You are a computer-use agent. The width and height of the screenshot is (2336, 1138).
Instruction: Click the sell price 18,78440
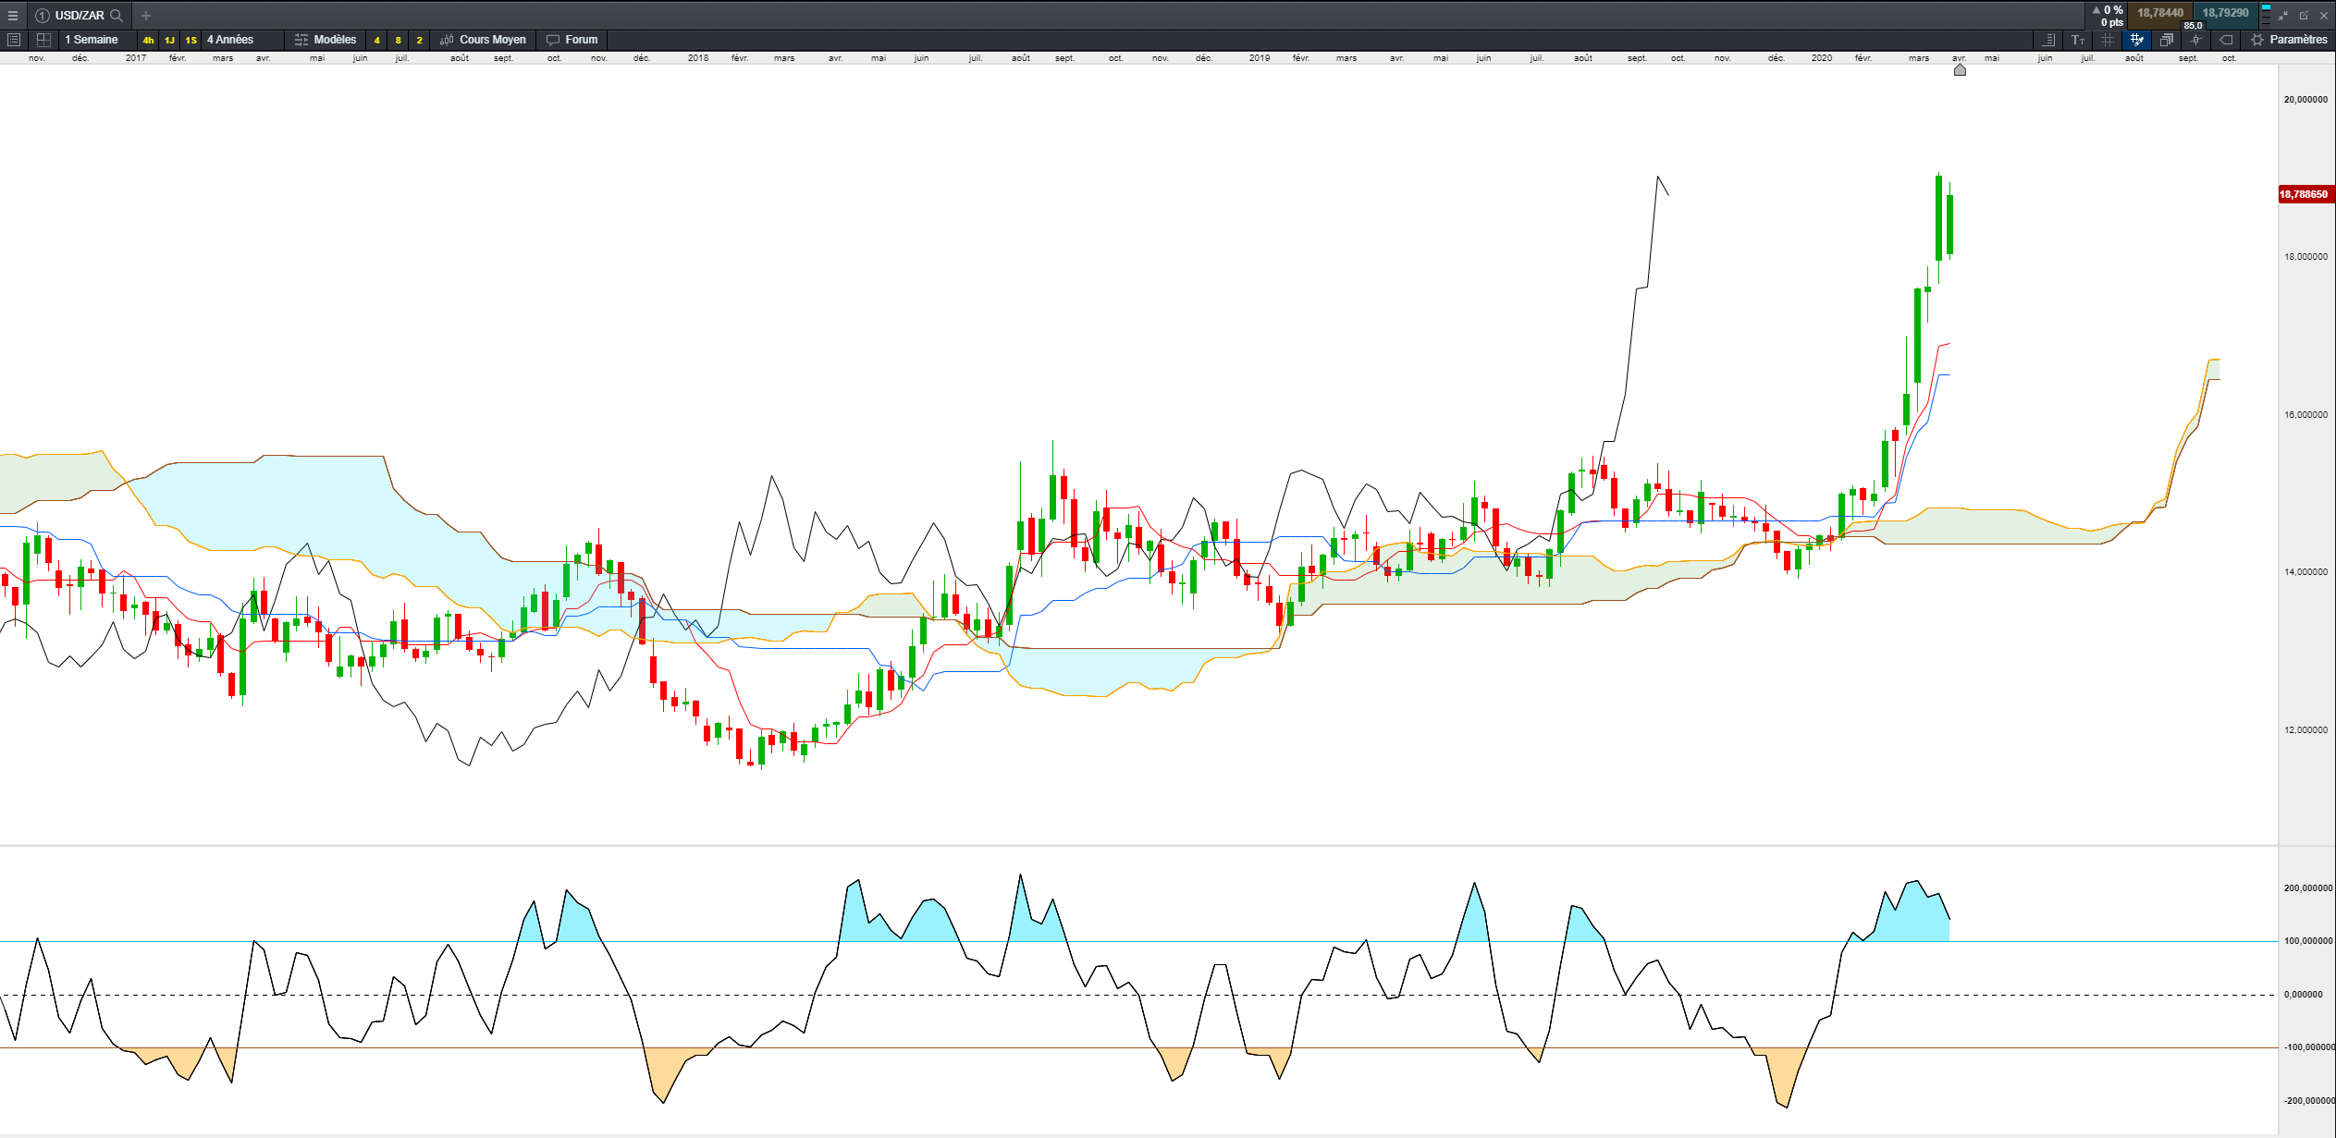coord(2159,13)
